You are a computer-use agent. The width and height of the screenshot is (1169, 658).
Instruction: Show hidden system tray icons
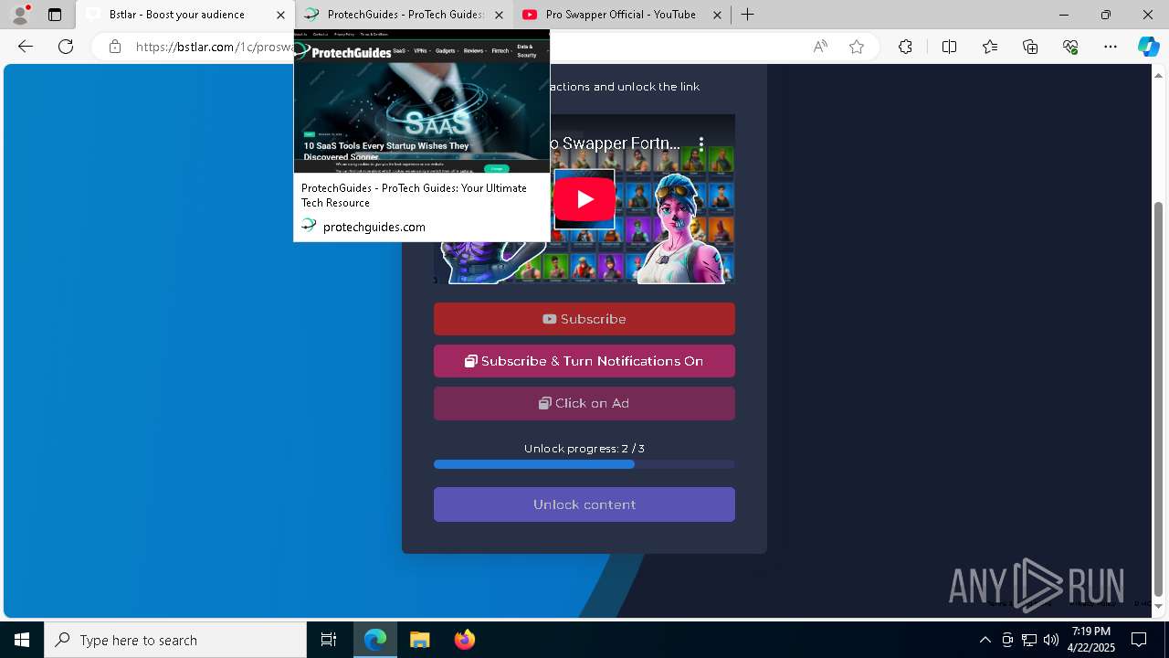[985, 640]
